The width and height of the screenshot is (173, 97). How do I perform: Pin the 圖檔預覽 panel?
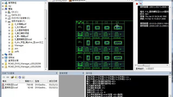(83, 73)
